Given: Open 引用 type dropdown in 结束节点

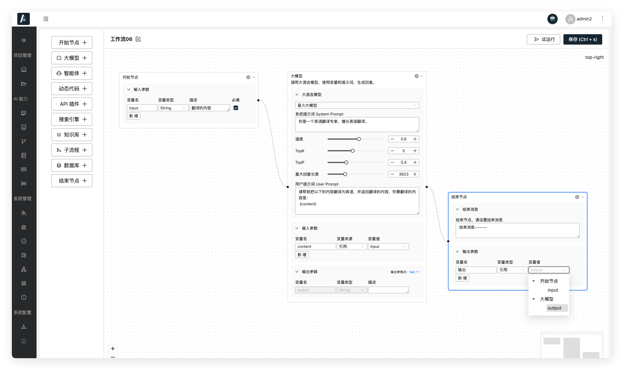Looking at the screenshot, I should tap(512, 270).
